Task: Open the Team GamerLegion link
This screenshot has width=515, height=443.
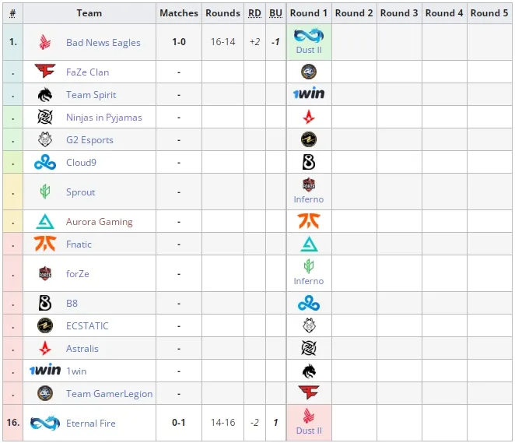Action: click(x=109, y=394)
